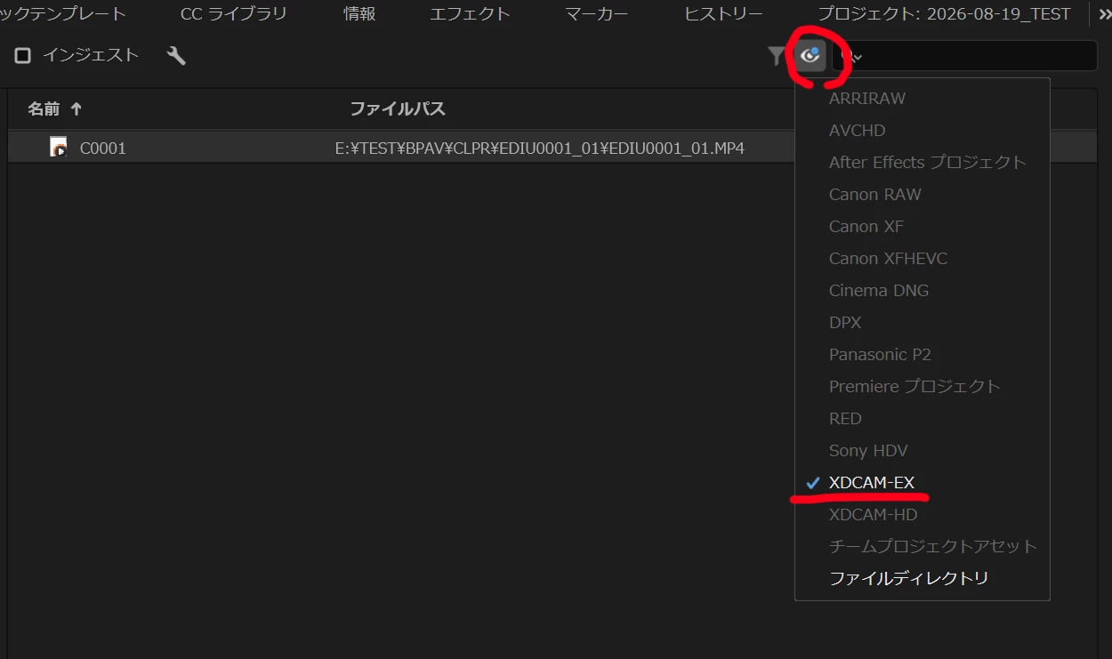Switch to the ヒストリー tab

(723, 14)
